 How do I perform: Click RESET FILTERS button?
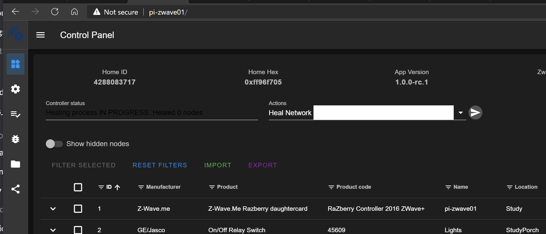(160, 165)
